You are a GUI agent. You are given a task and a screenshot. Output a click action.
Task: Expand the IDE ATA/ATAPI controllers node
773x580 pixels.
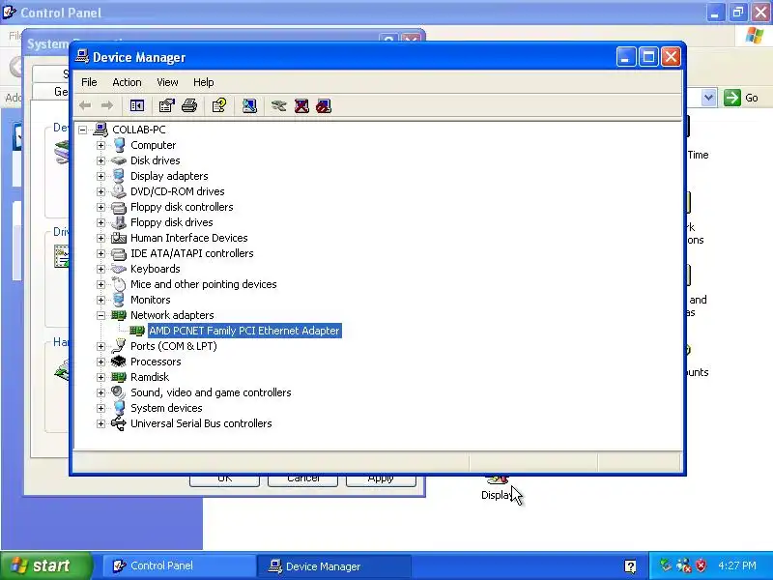coord(101,253)
